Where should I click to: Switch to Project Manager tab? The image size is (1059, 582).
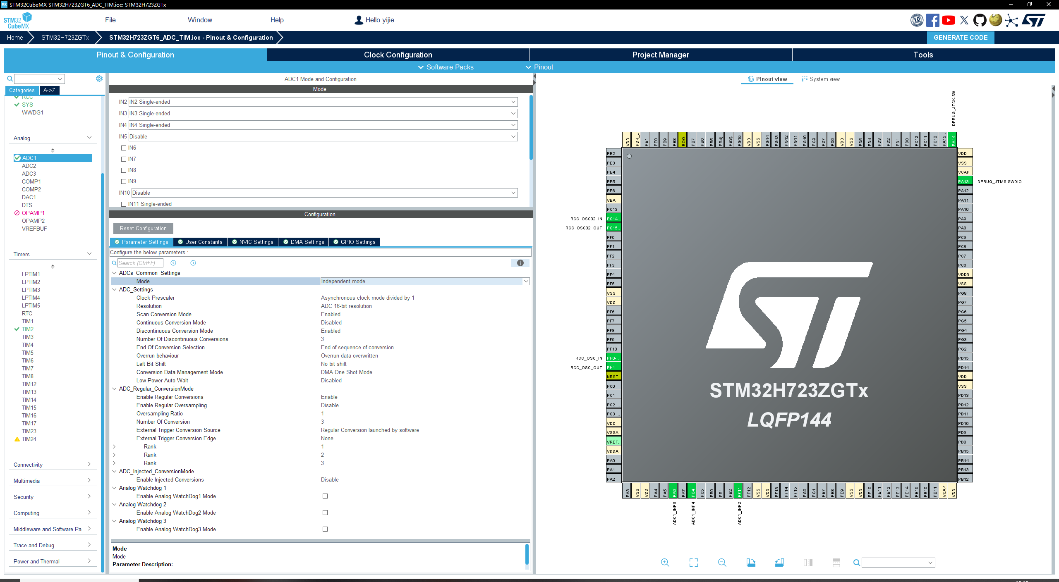point(661,55)
